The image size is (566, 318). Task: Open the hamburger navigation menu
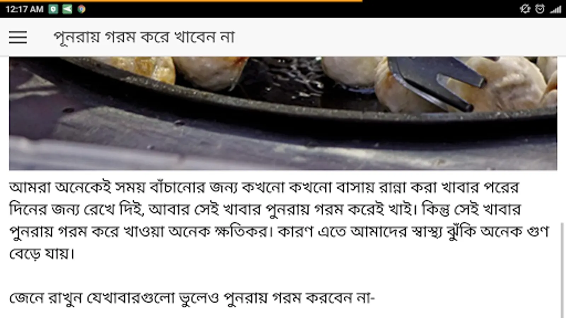18,37
